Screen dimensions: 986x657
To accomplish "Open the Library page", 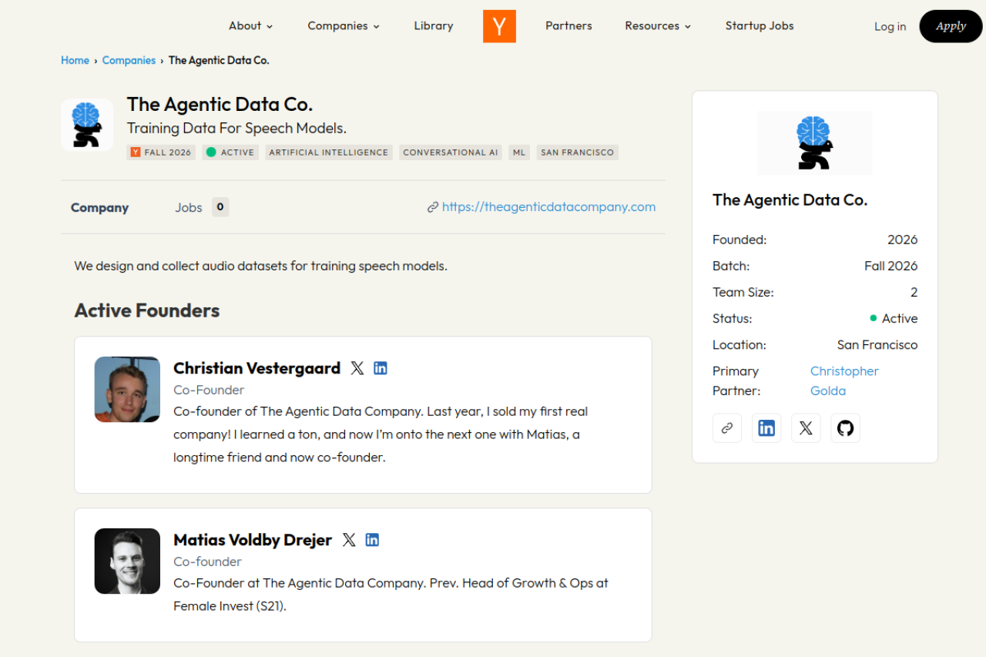I will pos(434,26).
